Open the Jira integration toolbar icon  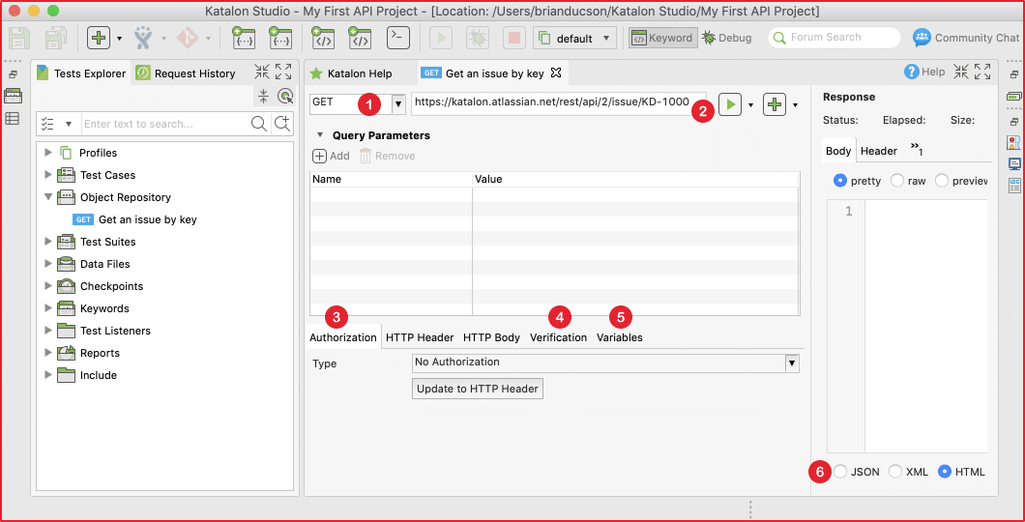pos(143,38)
